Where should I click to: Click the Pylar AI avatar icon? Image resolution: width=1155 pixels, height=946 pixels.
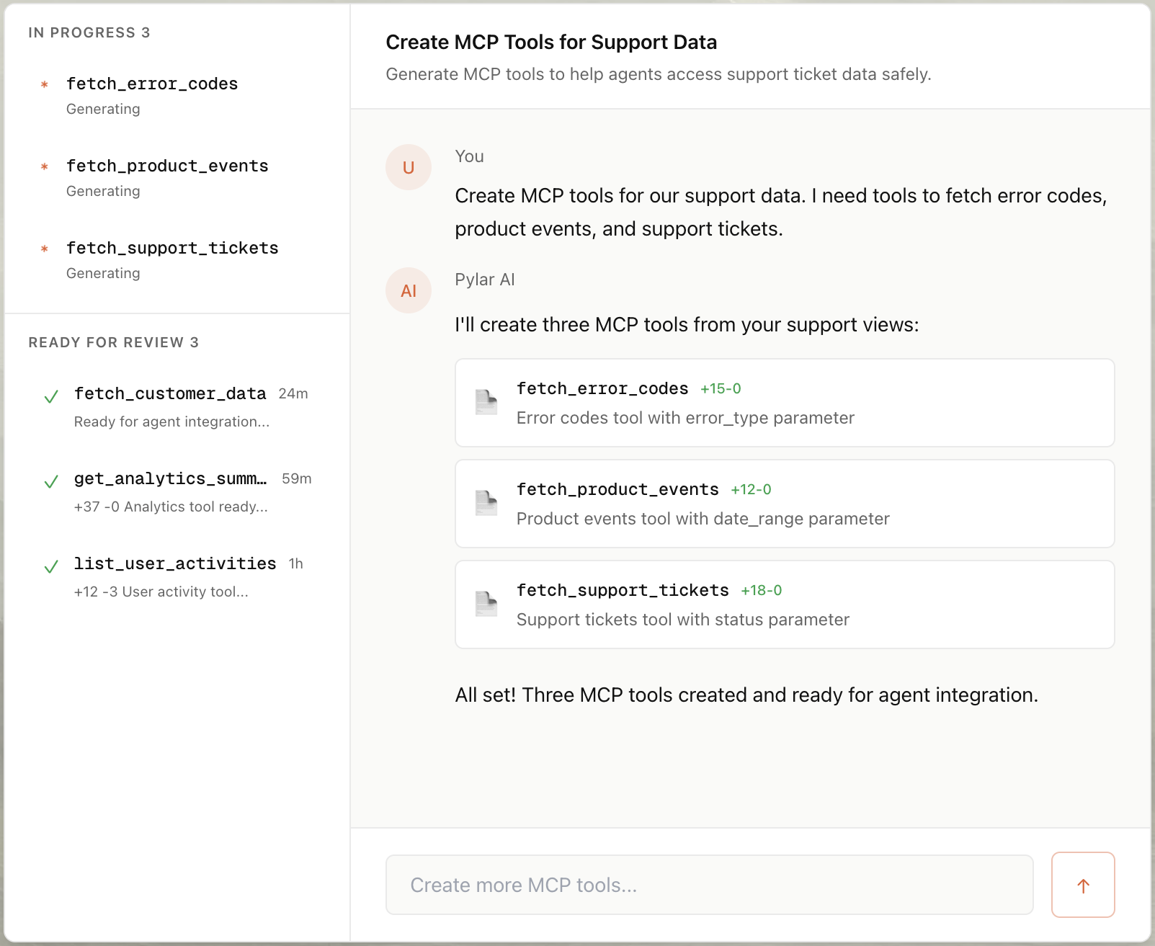[x=409, y=290]
